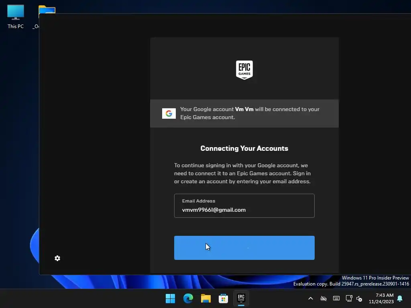
Task: Open the clock showing 7:43 AM
Action: coord(381,298)
